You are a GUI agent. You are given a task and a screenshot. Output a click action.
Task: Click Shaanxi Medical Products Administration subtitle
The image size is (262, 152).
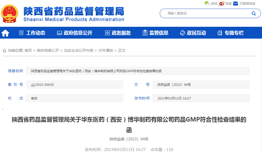click(x=74, y=19)
